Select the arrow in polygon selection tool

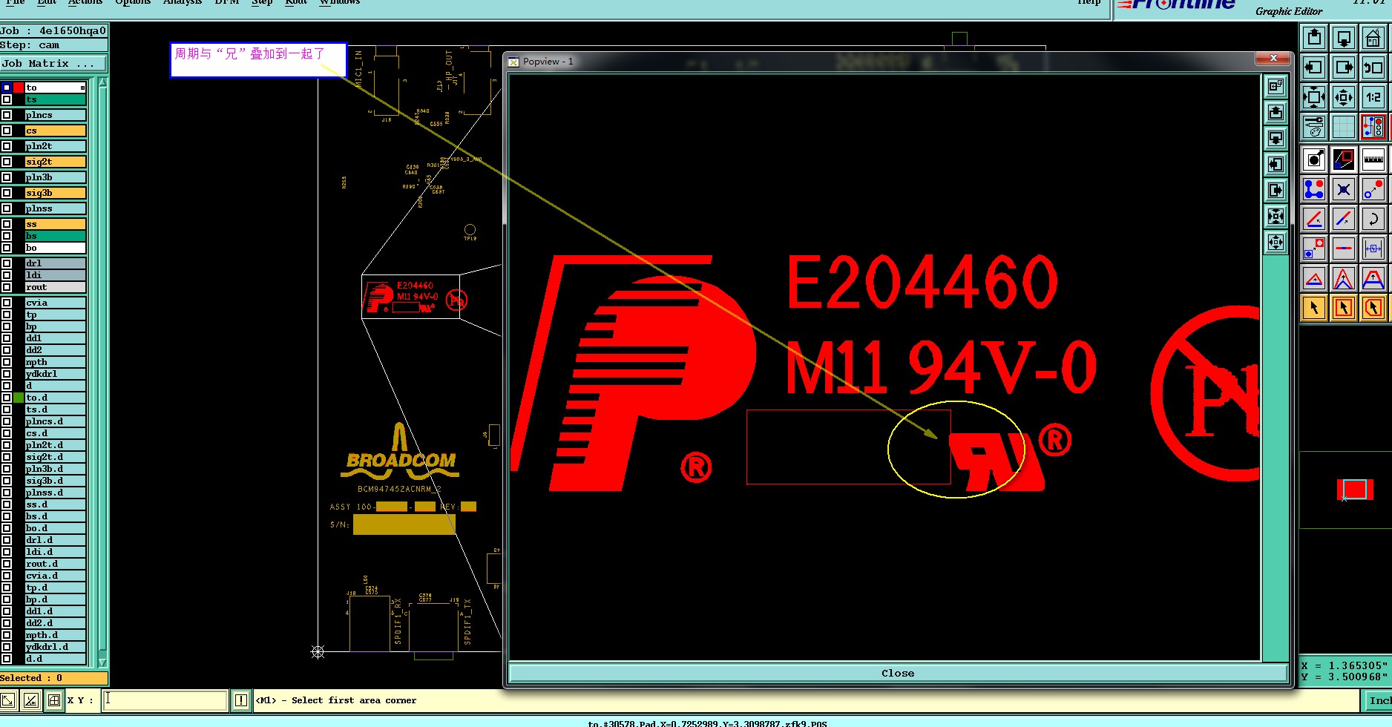tap(1373, 308)
